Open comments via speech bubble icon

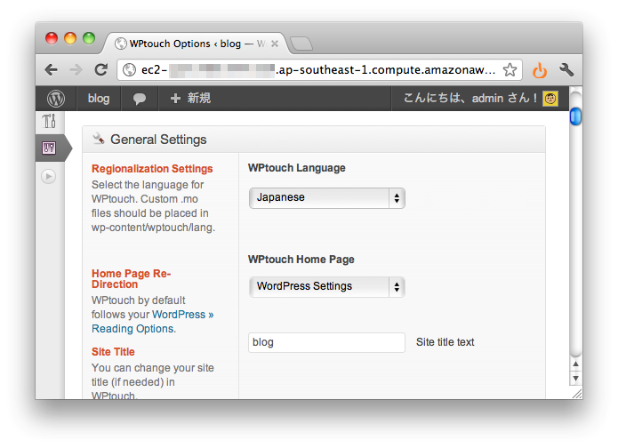tap(139, 99)
